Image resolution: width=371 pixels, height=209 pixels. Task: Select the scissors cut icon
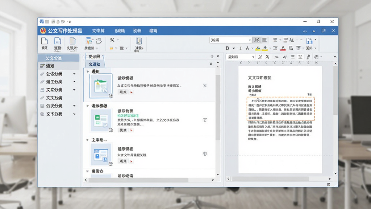(x=112, y=40)
